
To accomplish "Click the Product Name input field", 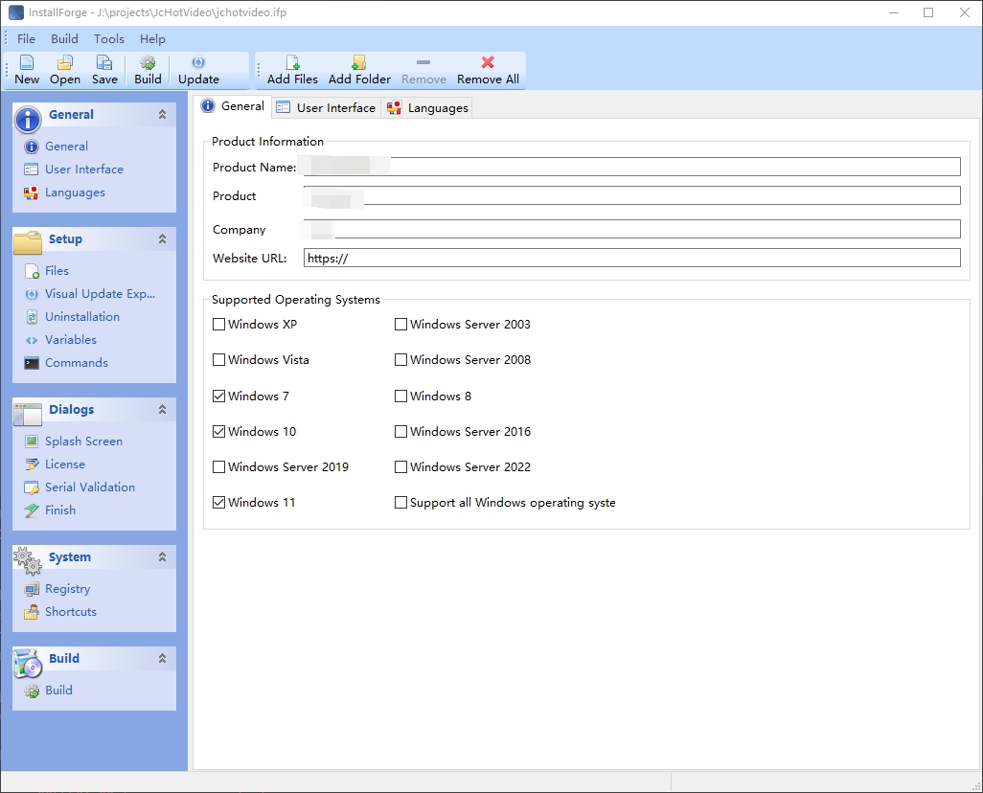I will (x=632, y=167).
